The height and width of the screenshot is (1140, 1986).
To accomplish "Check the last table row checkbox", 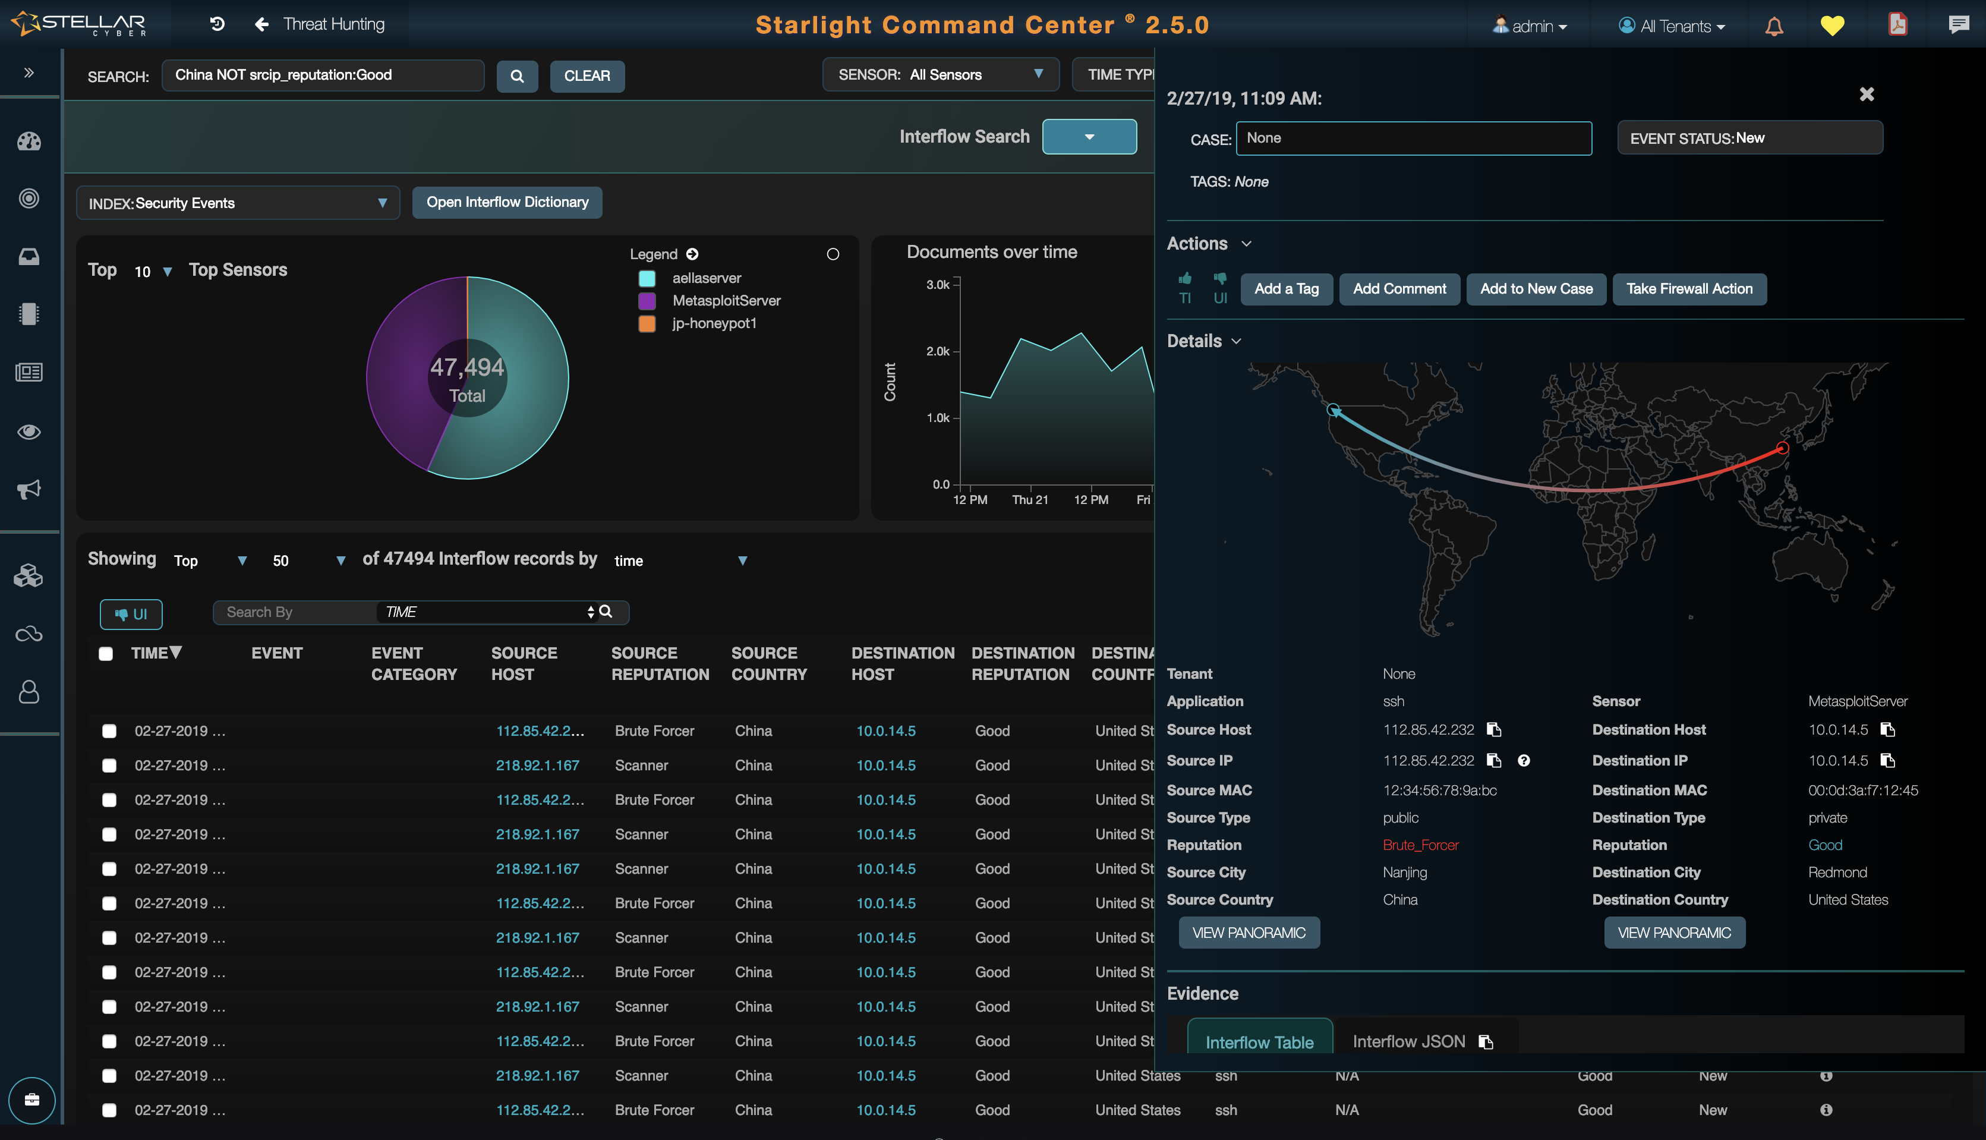I will point(109,1110).
